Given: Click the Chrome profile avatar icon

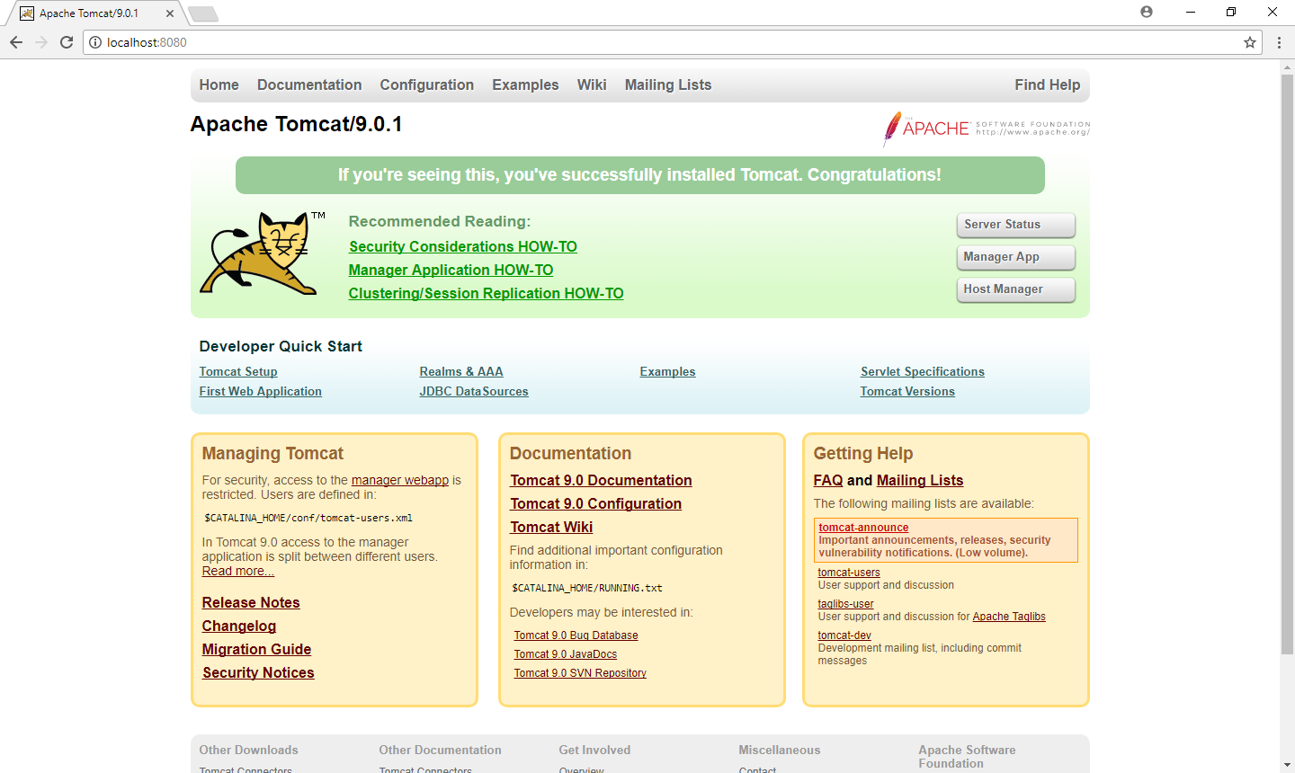Looking at the screenshot, I should point(1146,11).
